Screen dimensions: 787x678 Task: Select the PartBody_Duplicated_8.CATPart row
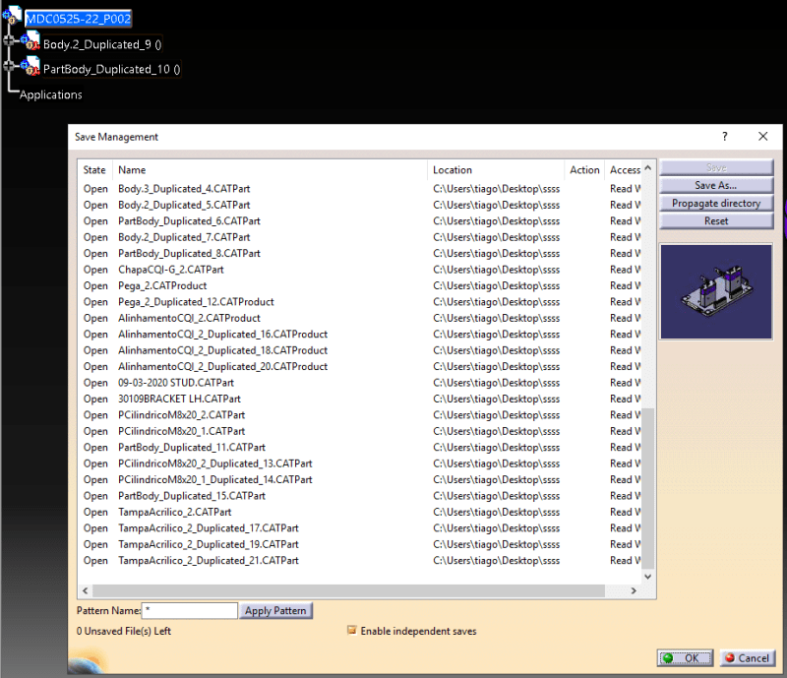click(x=360, y=253)
